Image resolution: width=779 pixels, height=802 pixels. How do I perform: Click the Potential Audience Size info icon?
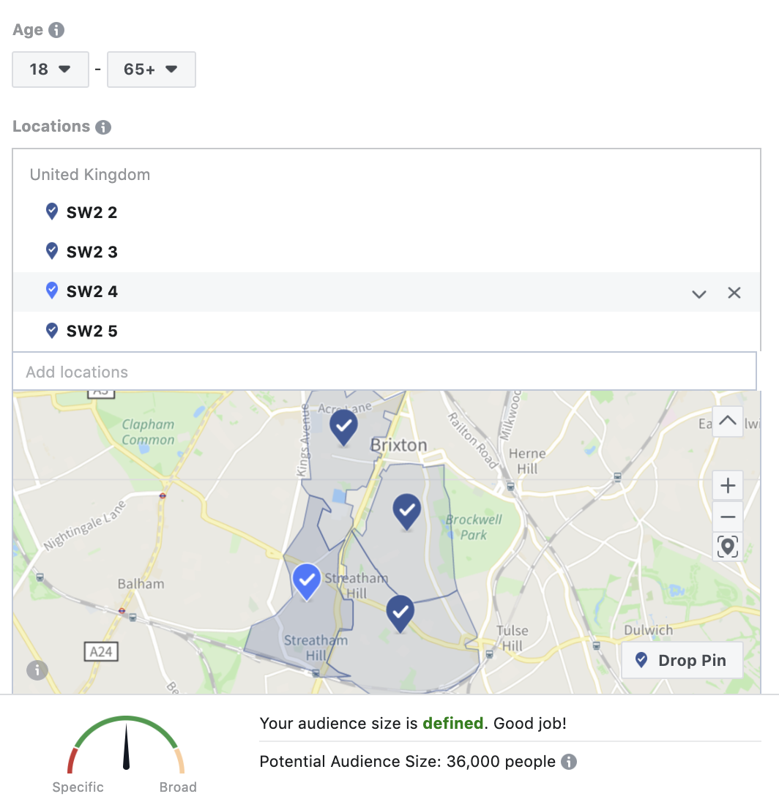[x=569, y=762]
